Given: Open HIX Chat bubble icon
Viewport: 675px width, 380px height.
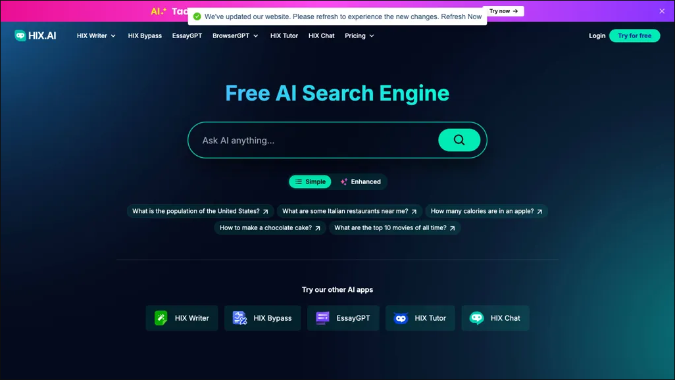Looking at the screenshot, I should (x=476, y=318).
